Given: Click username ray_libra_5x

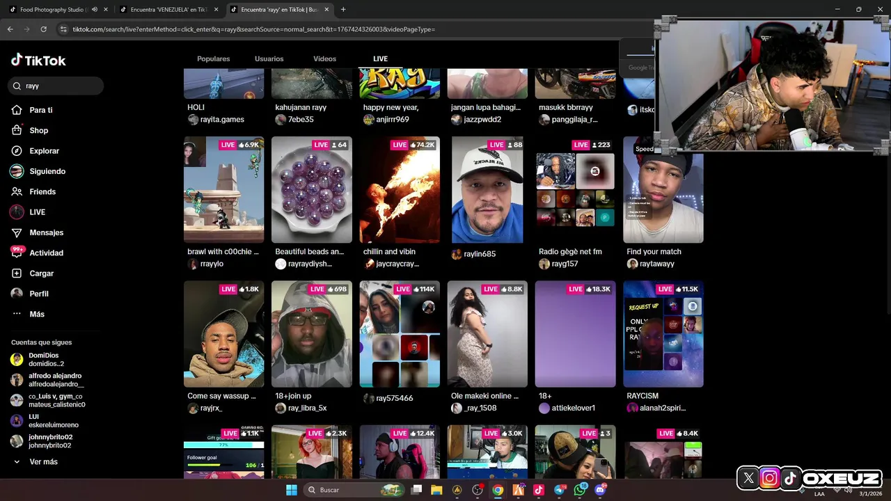Looking at the screenshot, I should pos(307,408).
